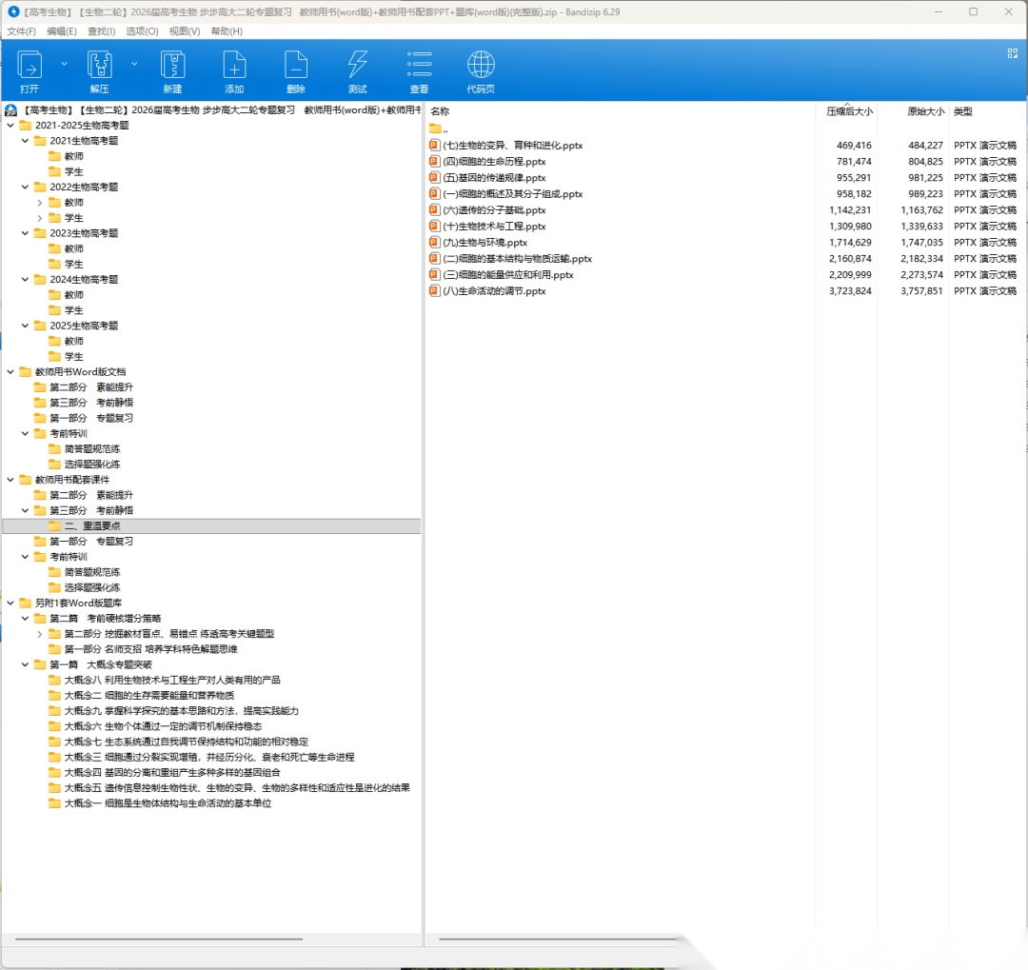
Task: Open the 选项(O) menu
Action: click(142, 31)
